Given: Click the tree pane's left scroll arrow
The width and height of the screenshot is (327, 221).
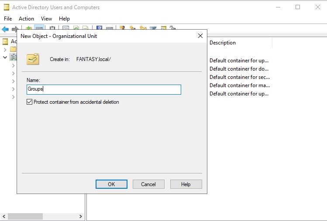Looking at the screenshot, I should coord(4,216).
